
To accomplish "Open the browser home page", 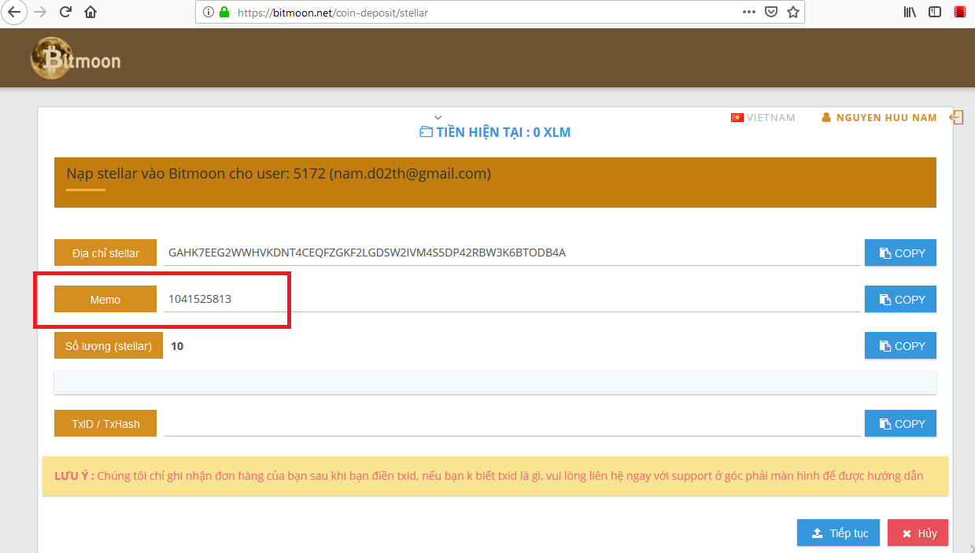I will click(x=90, y=12).
